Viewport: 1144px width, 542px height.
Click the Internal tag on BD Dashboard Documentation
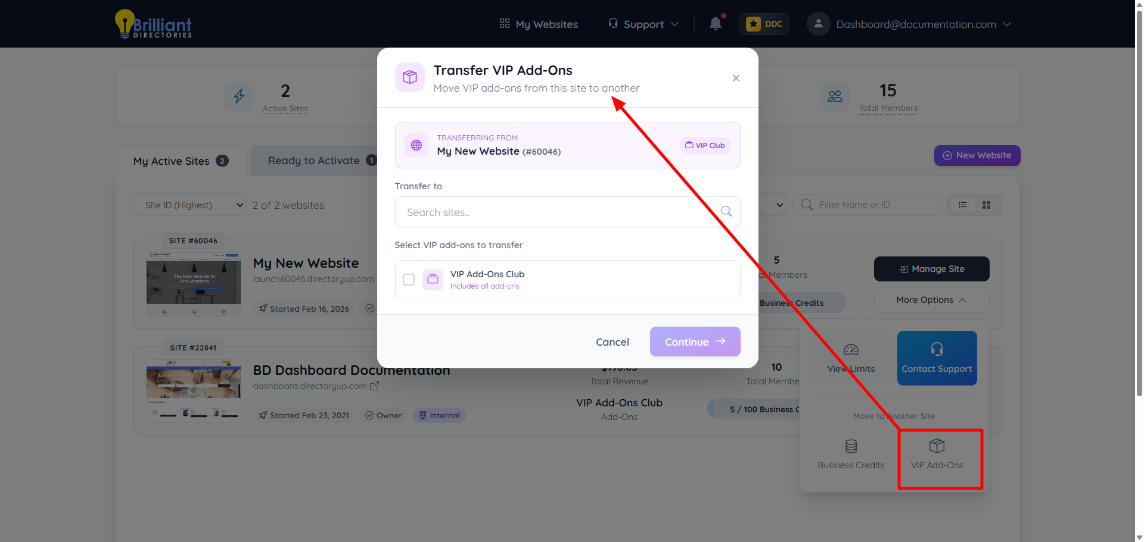(x=439, y=415)
